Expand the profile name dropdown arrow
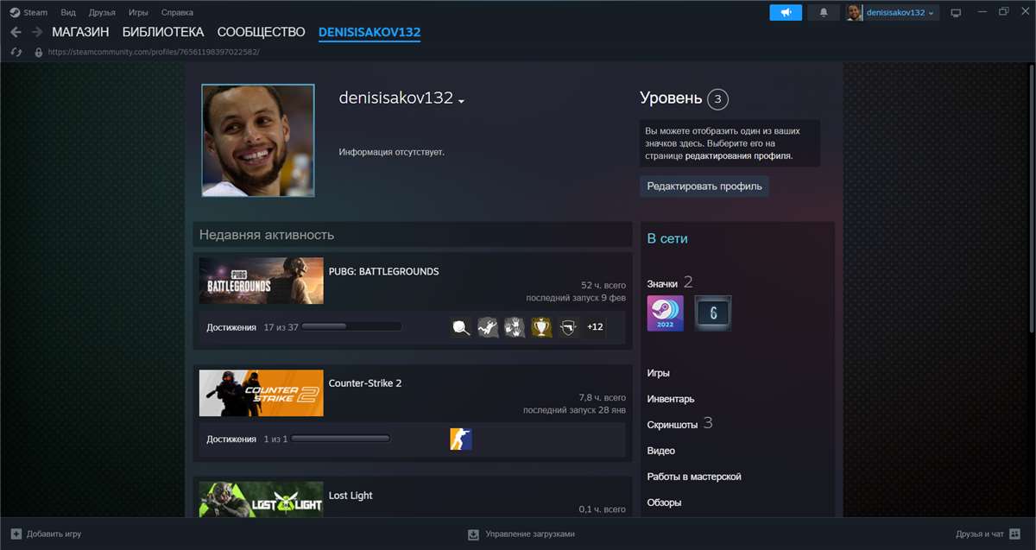This screenshot has width=1036, height=550. click(462, 101)
